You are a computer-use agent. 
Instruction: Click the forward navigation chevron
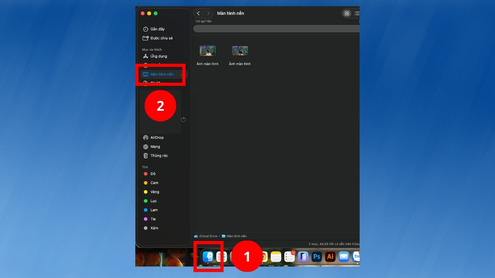point(208,13)
